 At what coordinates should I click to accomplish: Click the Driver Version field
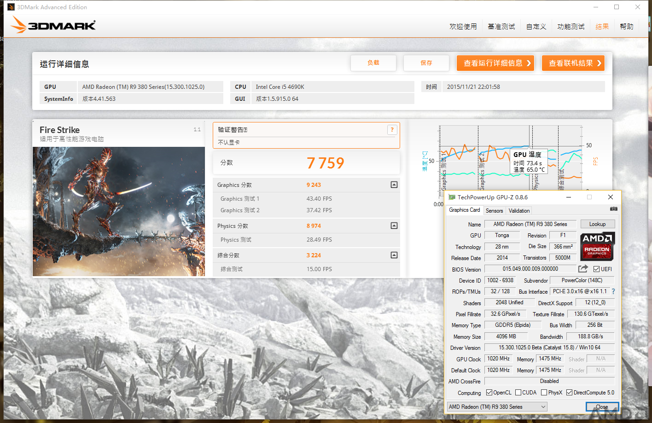pos(549,348)
